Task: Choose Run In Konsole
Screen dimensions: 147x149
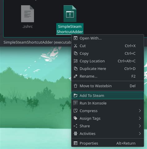Action: click(x=108, y=103)
